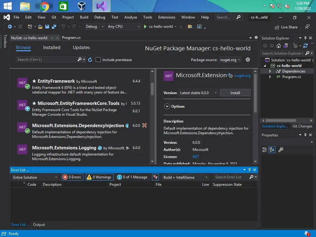Click the Windows Start button
Screen dimensions: 316x237
click(8, 6)
